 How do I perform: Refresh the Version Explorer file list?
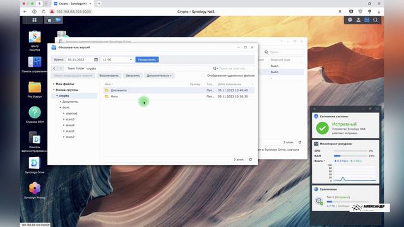[250, 160]
